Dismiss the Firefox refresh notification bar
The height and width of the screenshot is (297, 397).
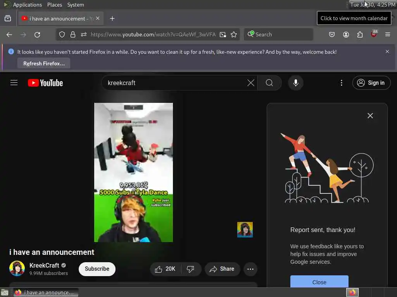387,51
